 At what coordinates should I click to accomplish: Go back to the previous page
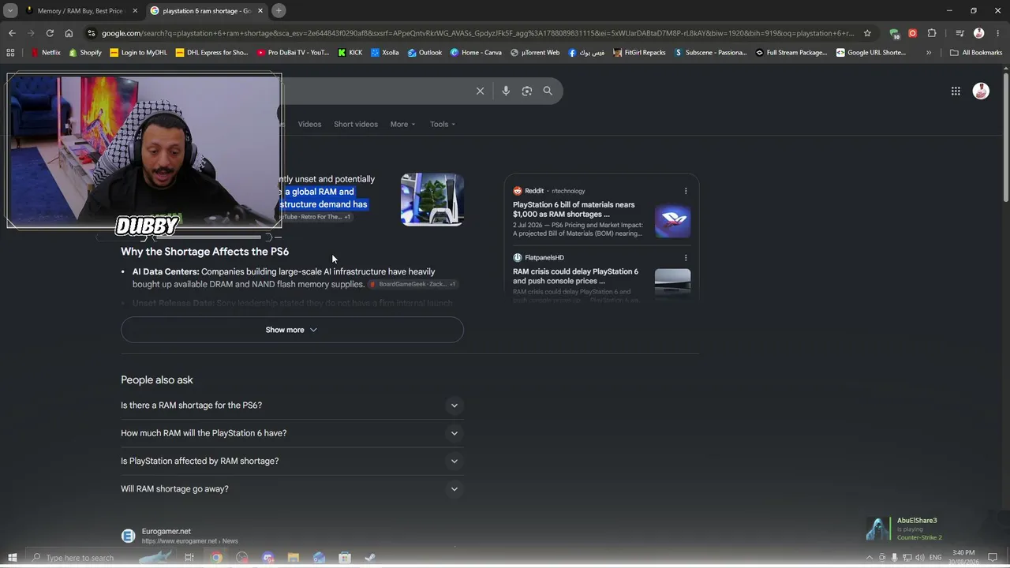12,33
